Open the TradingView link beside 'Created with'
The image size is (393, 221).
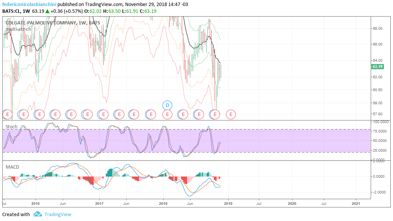point(58,214)
